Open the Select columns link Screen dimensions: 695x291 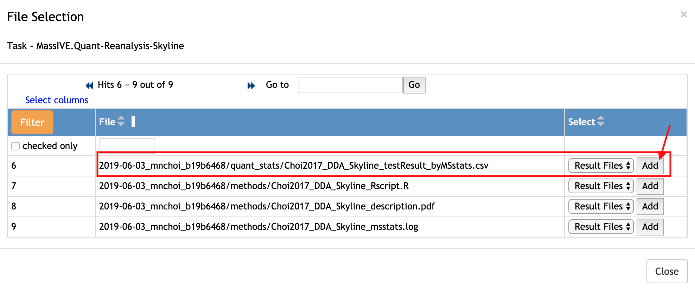coord(57,100)
